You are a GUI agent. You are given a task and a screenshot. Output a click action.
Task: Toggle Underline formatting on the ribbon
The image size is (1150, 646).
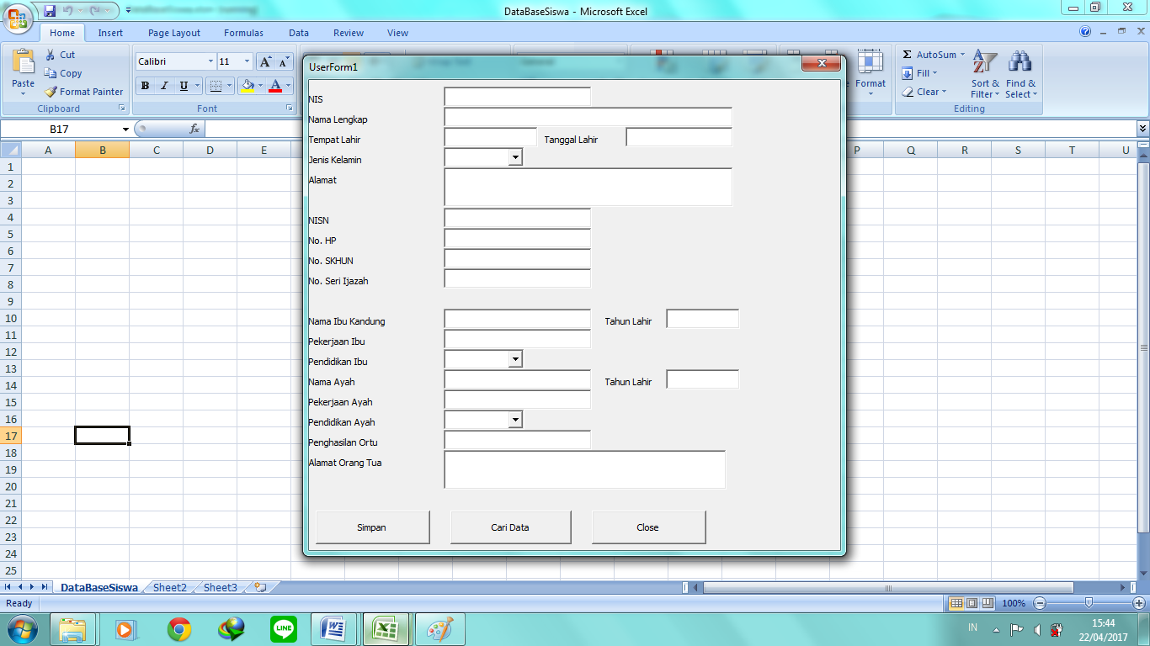[x=184, y=86]
